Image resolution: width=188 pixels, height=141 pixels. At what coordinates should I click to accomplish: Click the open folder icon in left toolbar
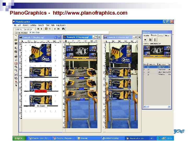pyautogui.click(x=16, y=40)
